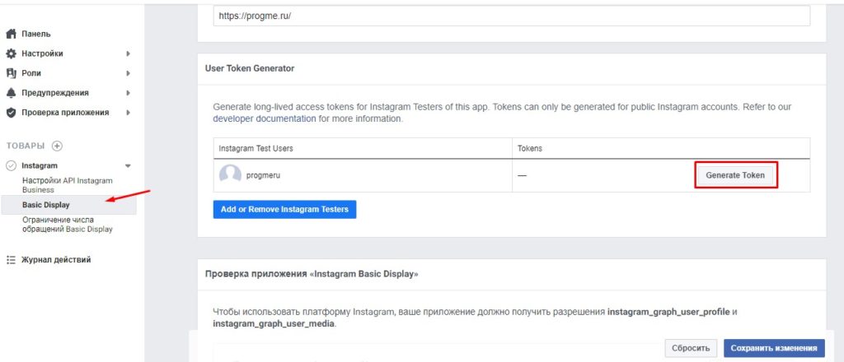The height and width of the screenshot is (362, 844).
Task: Click the bell icon beside Предупреждения
Action: (x=11, y=93)
